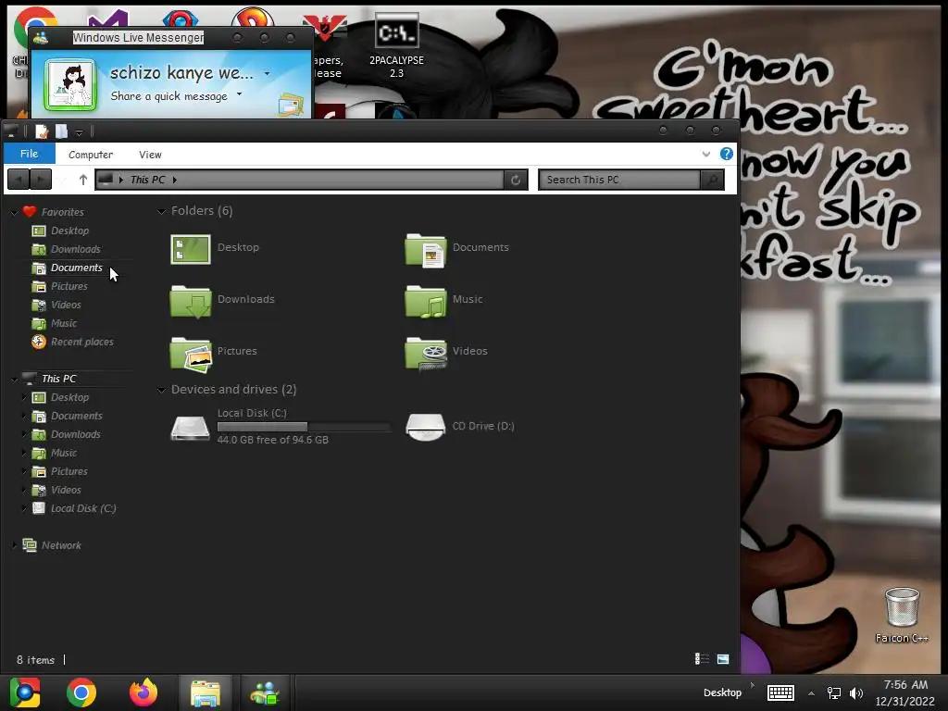
Task: Click the This PC address bar segment
Action: tap(147, 180)
